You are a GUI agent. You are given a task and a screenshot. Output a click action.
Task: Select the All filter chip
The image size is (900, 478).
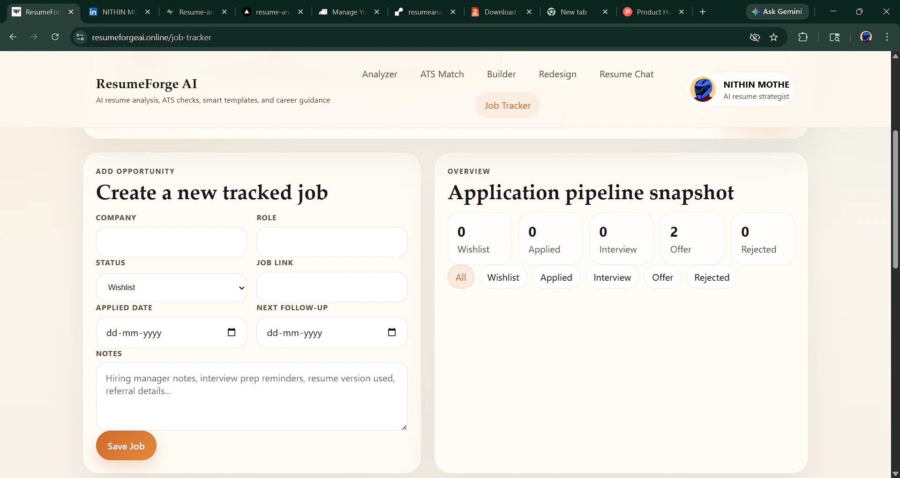461,277
